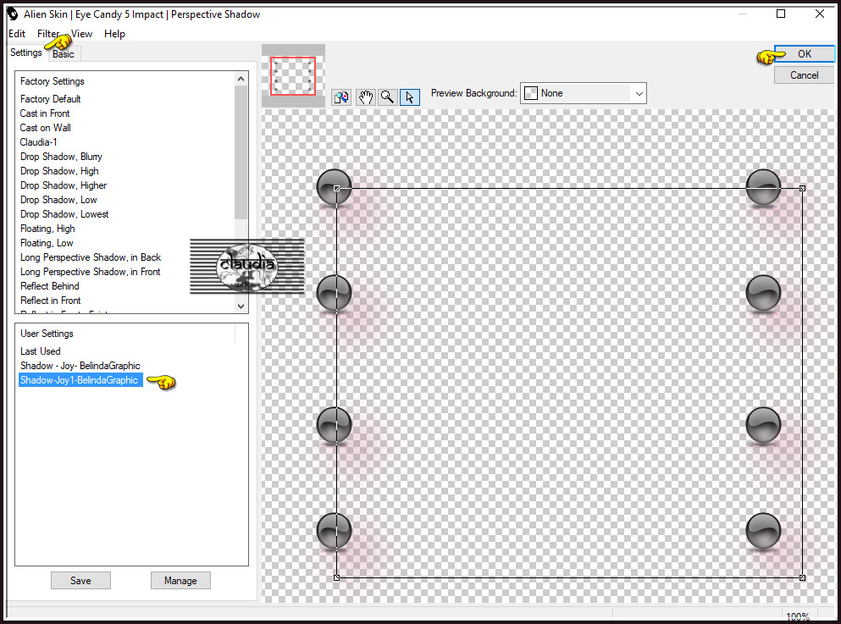Select the Factory Default preset
The image size is (841, 624).
51,99
